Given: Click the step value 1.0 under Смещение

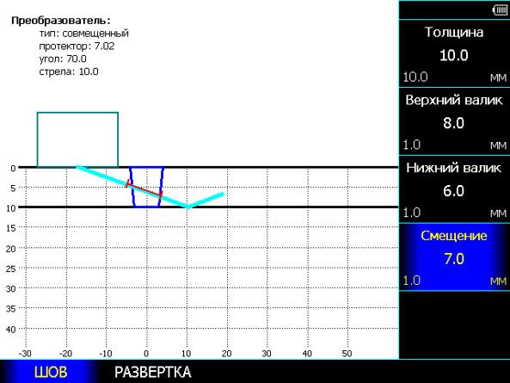Looking at the screenshot, I should (x=412, y=281).
